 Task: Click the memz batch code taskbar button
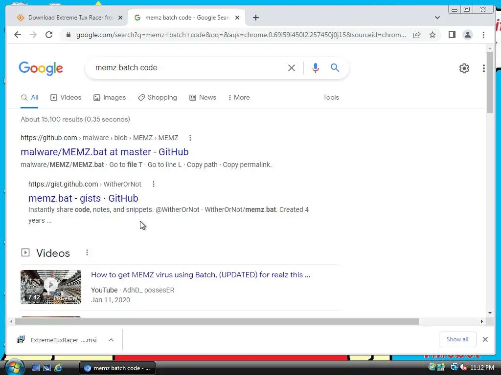click(x=117, y=368)
